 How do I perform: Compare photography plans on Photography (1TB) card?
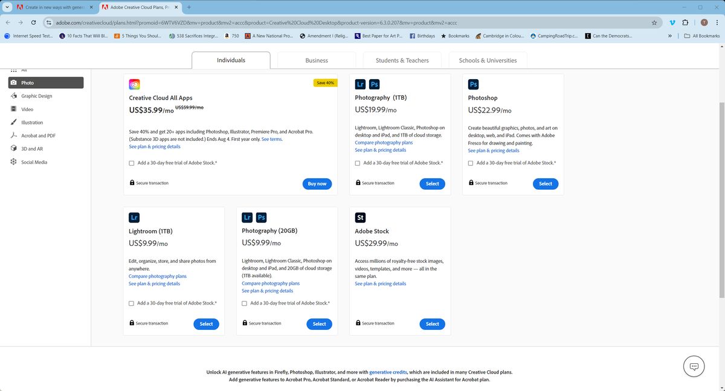(x=384, y=143)
